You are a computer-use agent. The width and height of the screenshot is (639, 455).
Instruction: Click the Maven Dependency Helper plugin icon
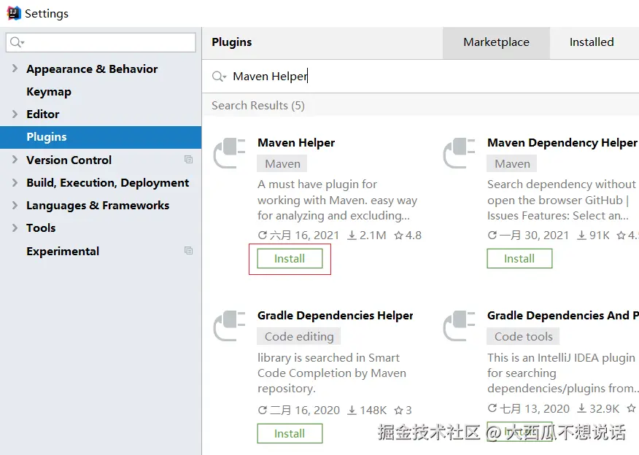tap(459, 153)
